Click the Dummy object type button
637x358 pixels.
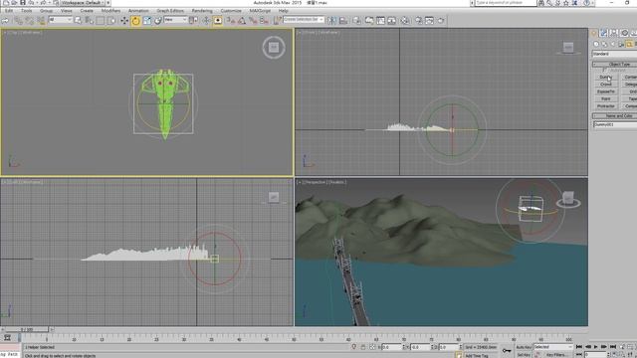[606, 77]
